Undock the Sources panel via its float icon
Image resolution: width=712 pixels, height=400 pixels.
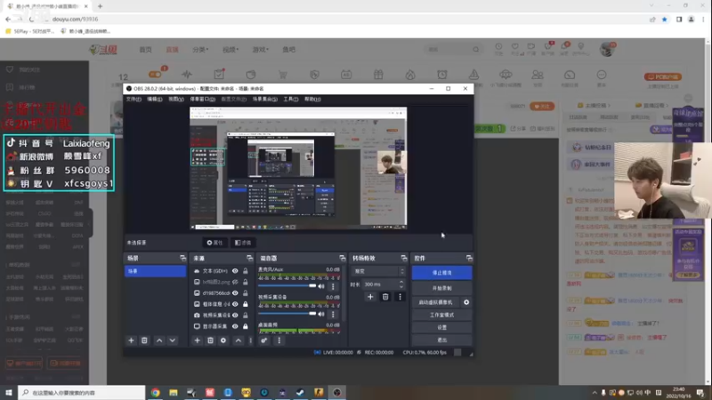[x=249, y=258]
